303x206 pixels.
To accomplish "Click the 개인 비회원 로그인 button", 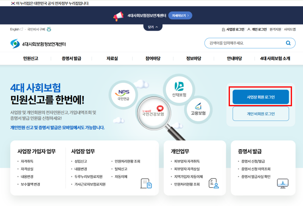I will (x=261, y=114).
